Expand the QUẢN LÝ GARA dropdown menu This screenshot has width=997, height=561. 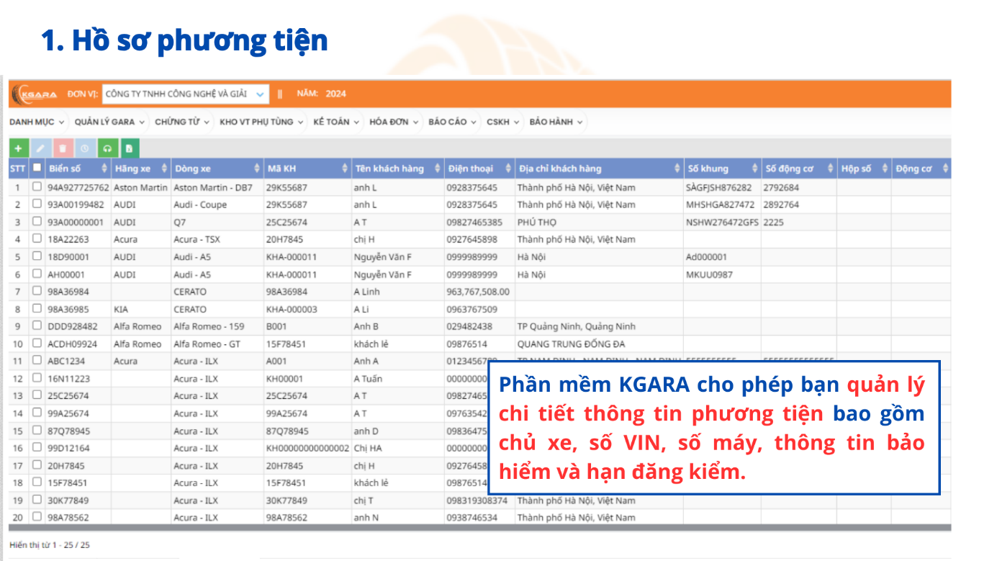109,122
